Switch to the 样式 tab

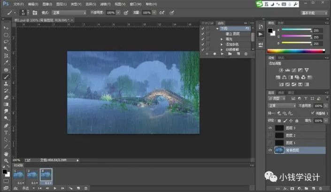(281, 58)
